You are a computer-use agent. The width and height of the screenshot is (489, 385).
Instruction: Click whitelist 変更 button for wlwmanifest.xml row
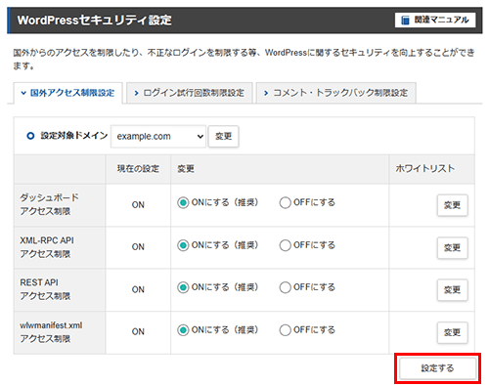453,332
